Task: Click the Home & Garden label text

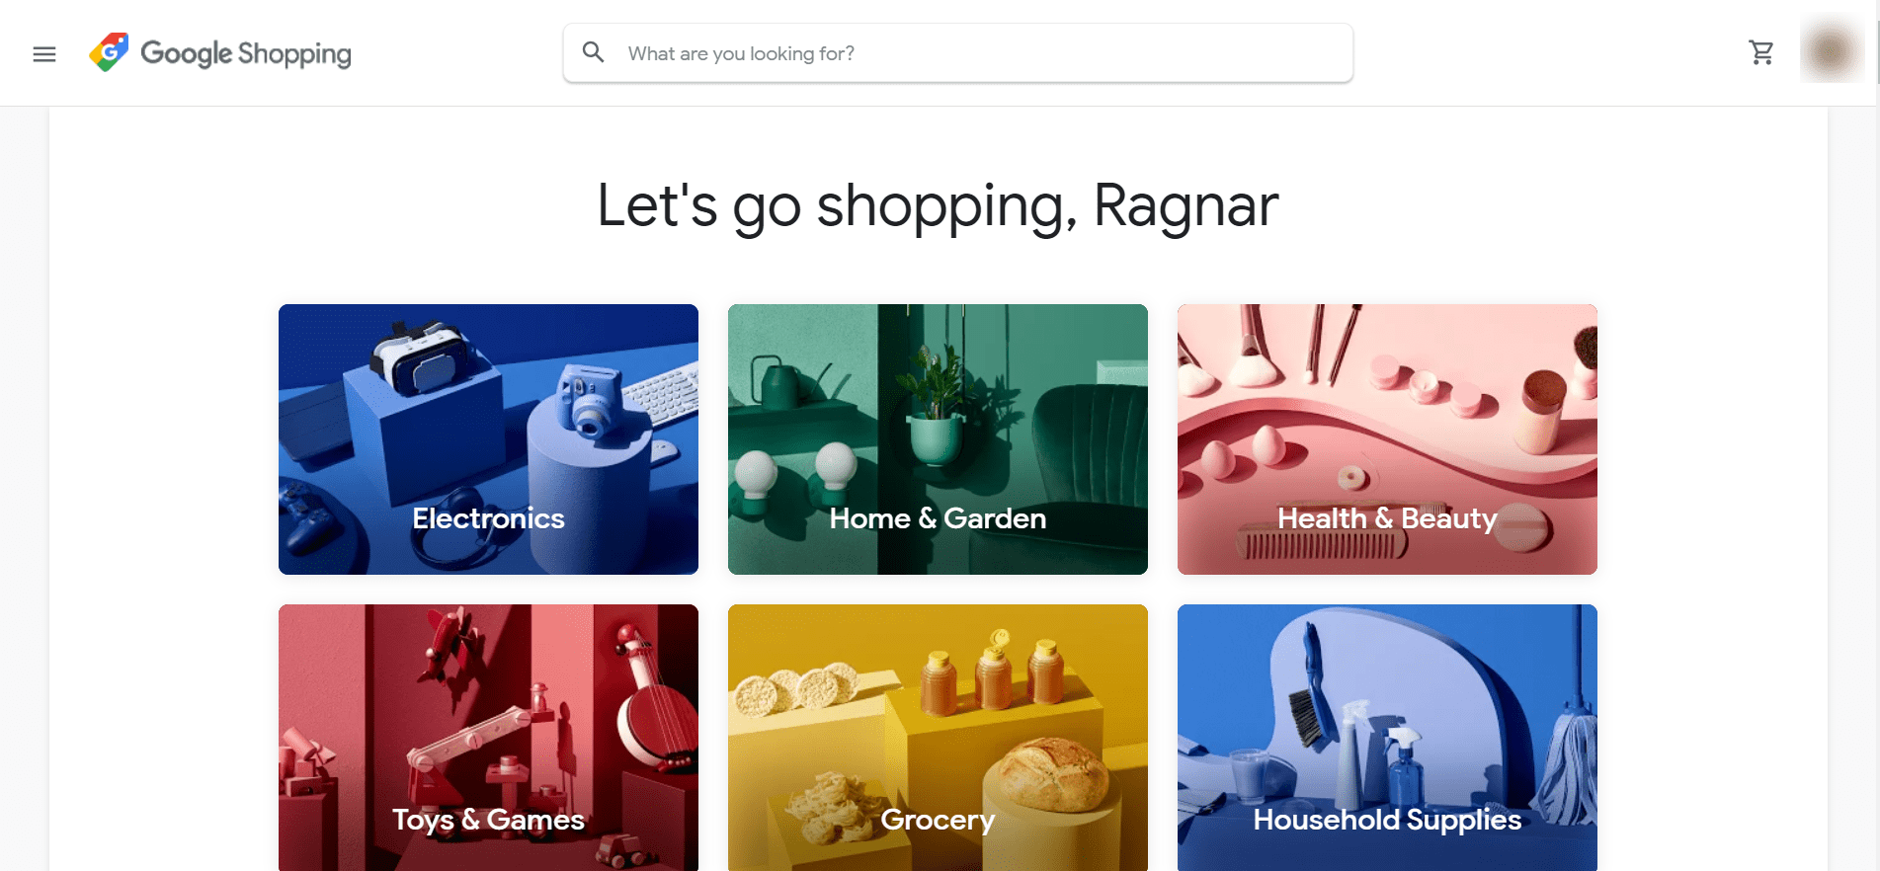Action: (938, 518)
